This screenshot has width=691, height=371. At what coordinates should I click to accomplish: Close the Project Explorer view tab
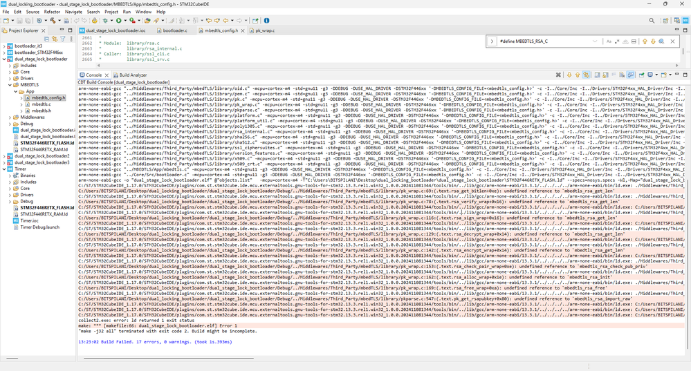click(43, 30)
